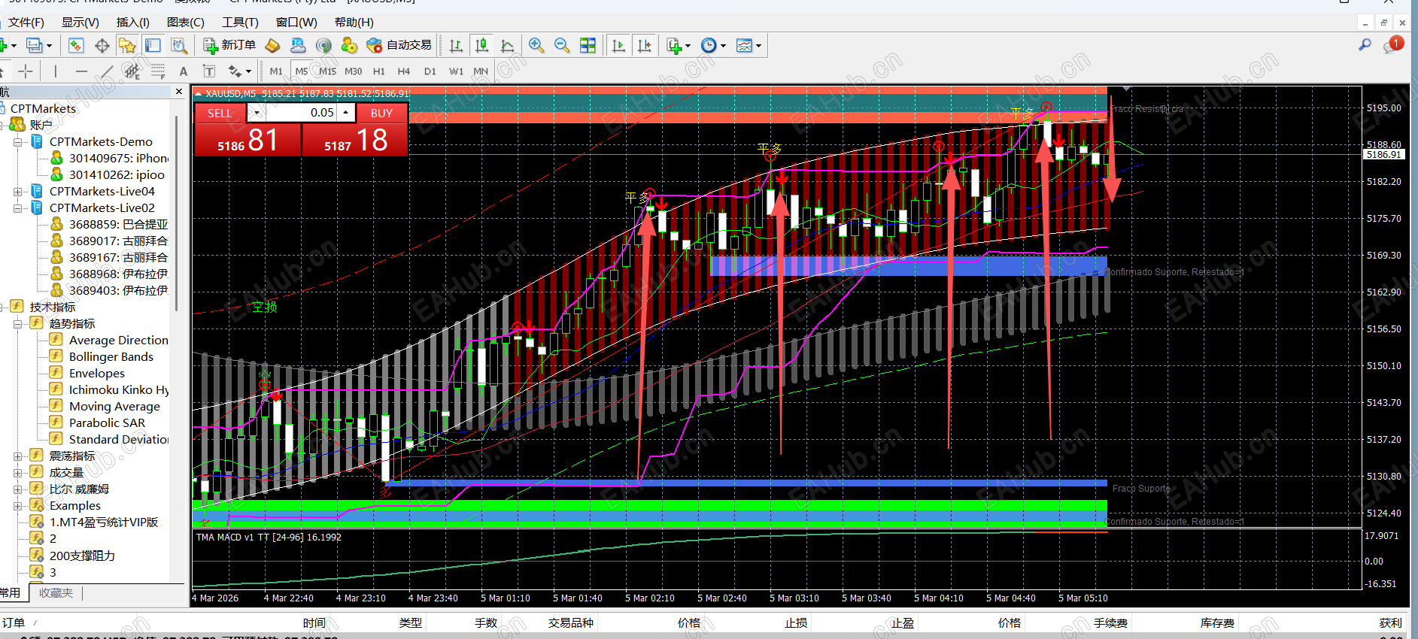Select the horizontal line drawing tool
This screenshot has height=639, width=1418.
click(x=81, y=71)
